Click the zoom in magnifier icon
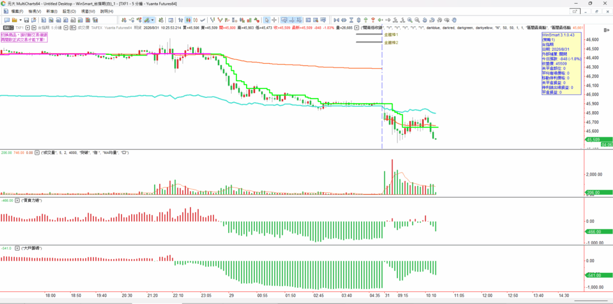 [x=409, y=20]
